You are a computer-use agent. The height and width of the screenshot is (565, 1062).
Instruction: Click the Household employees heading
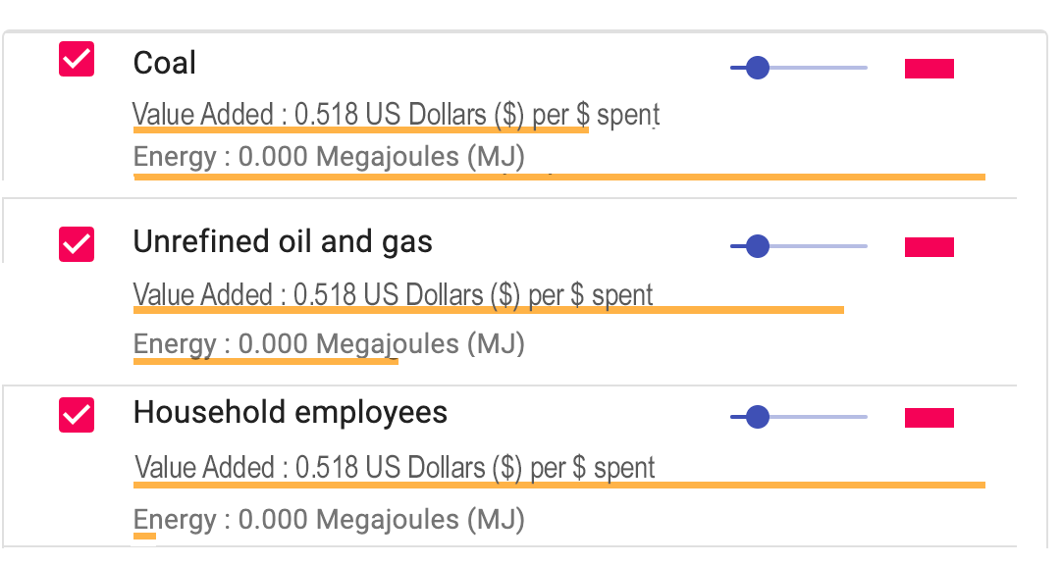290,413
